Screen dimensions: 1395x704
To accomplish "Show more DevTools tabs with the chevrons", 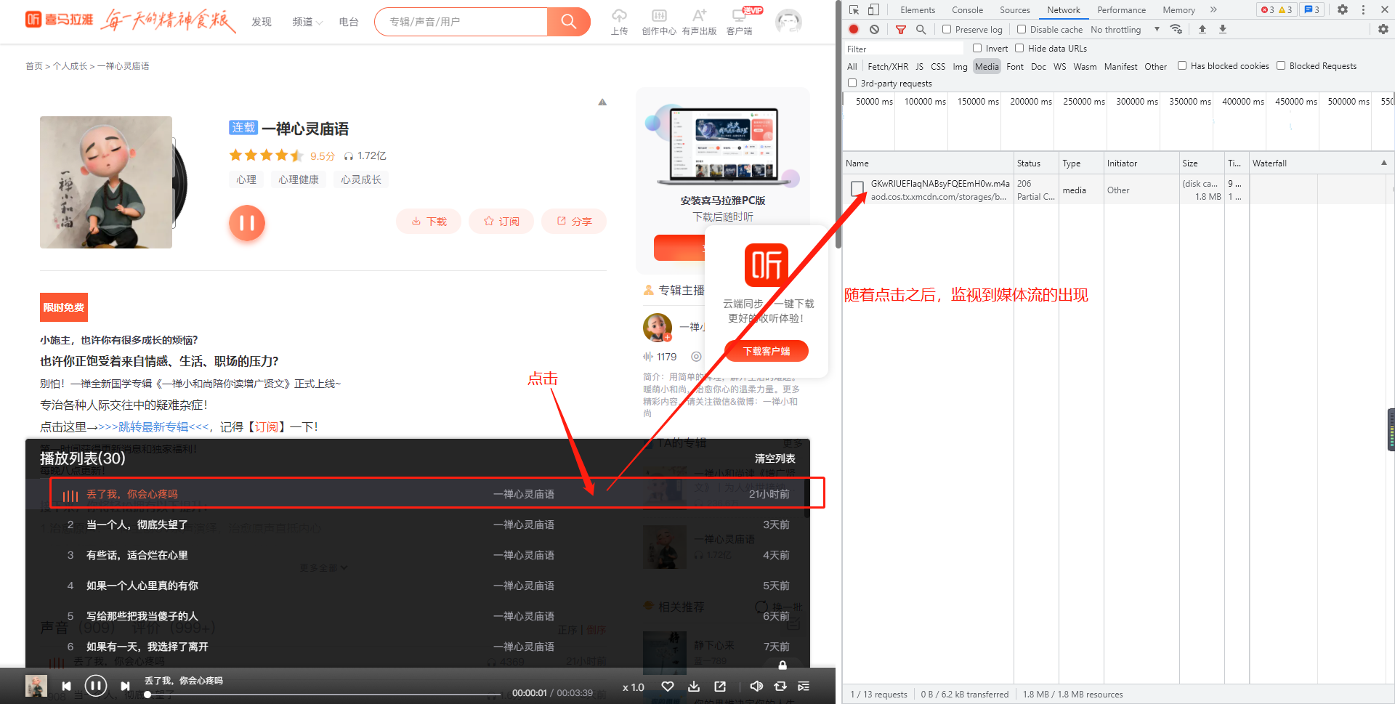I will (1213, 9).
